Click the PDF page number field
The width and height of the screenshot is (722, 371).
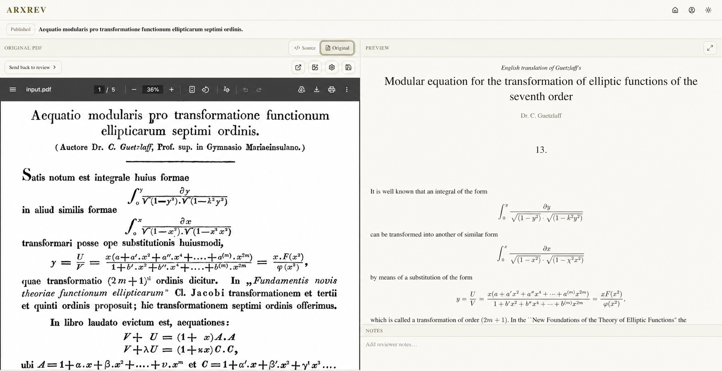99,90
